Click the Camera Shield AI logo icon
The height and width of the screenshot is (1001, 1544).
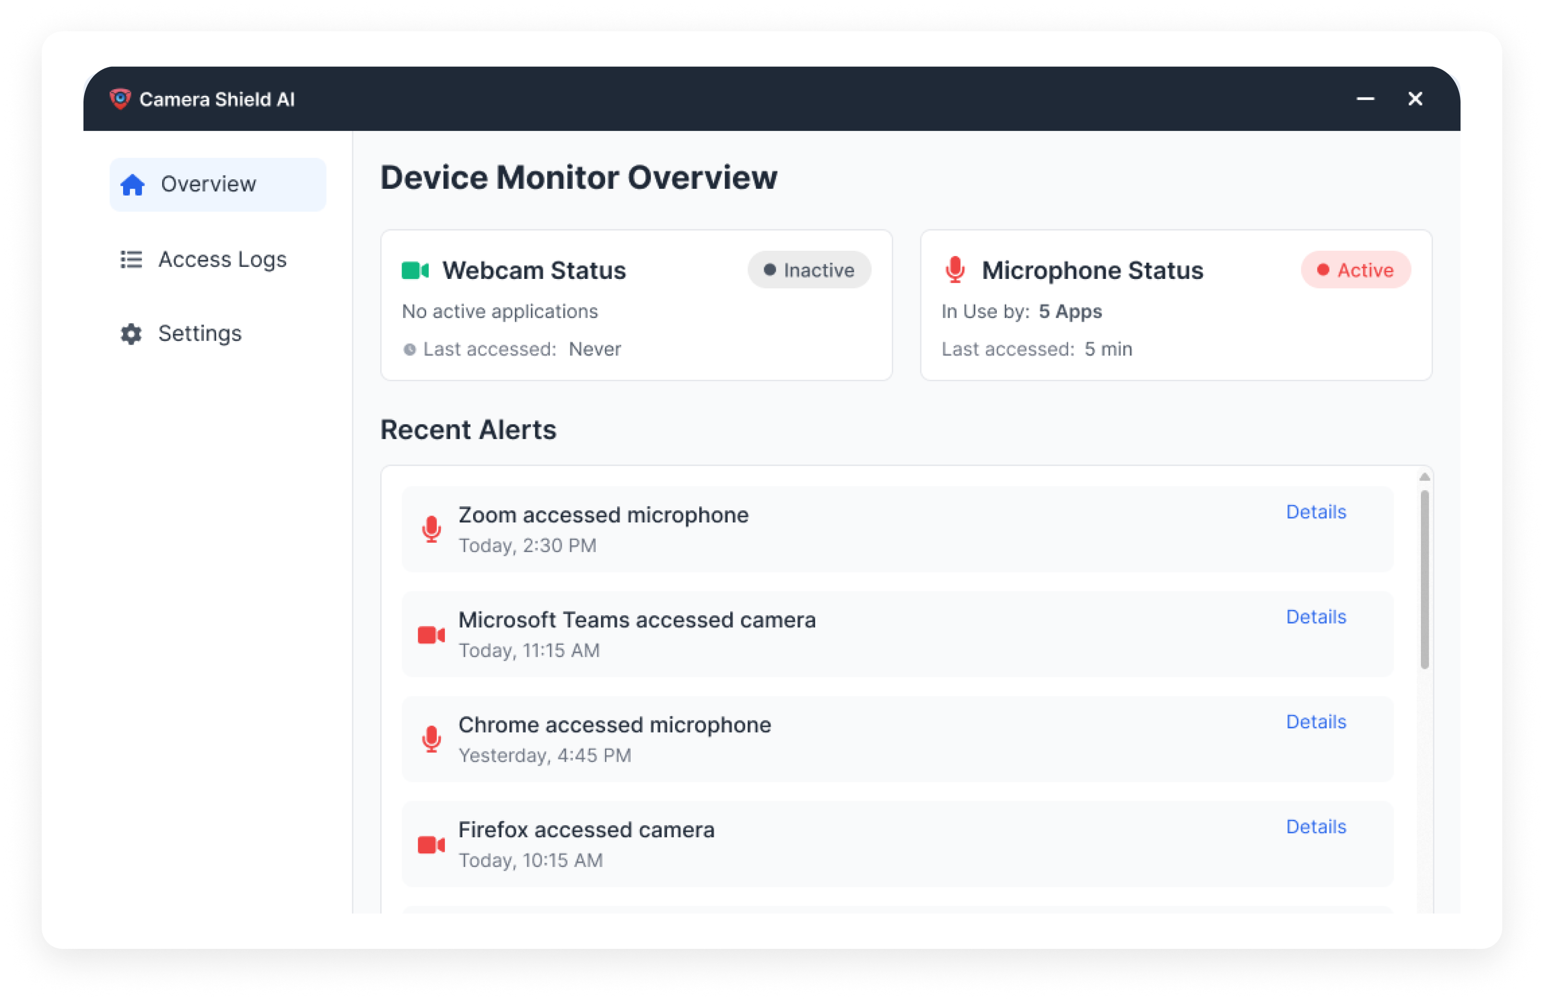point(120,99)
